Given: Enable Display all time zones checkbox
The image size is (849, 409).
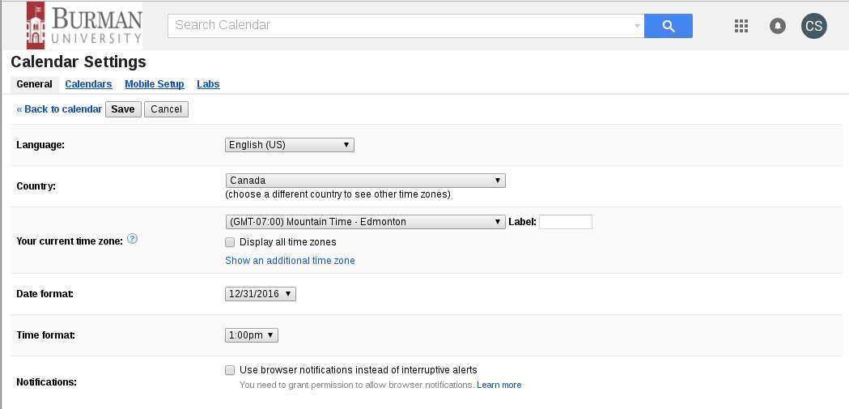Looking at the screenshot, I should (x=230, y=242).
